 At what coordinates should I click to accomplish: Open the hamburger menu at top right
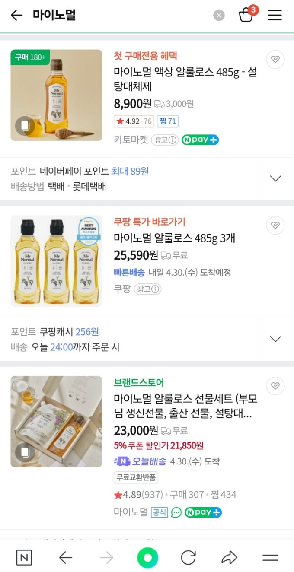tap(275, 15)
